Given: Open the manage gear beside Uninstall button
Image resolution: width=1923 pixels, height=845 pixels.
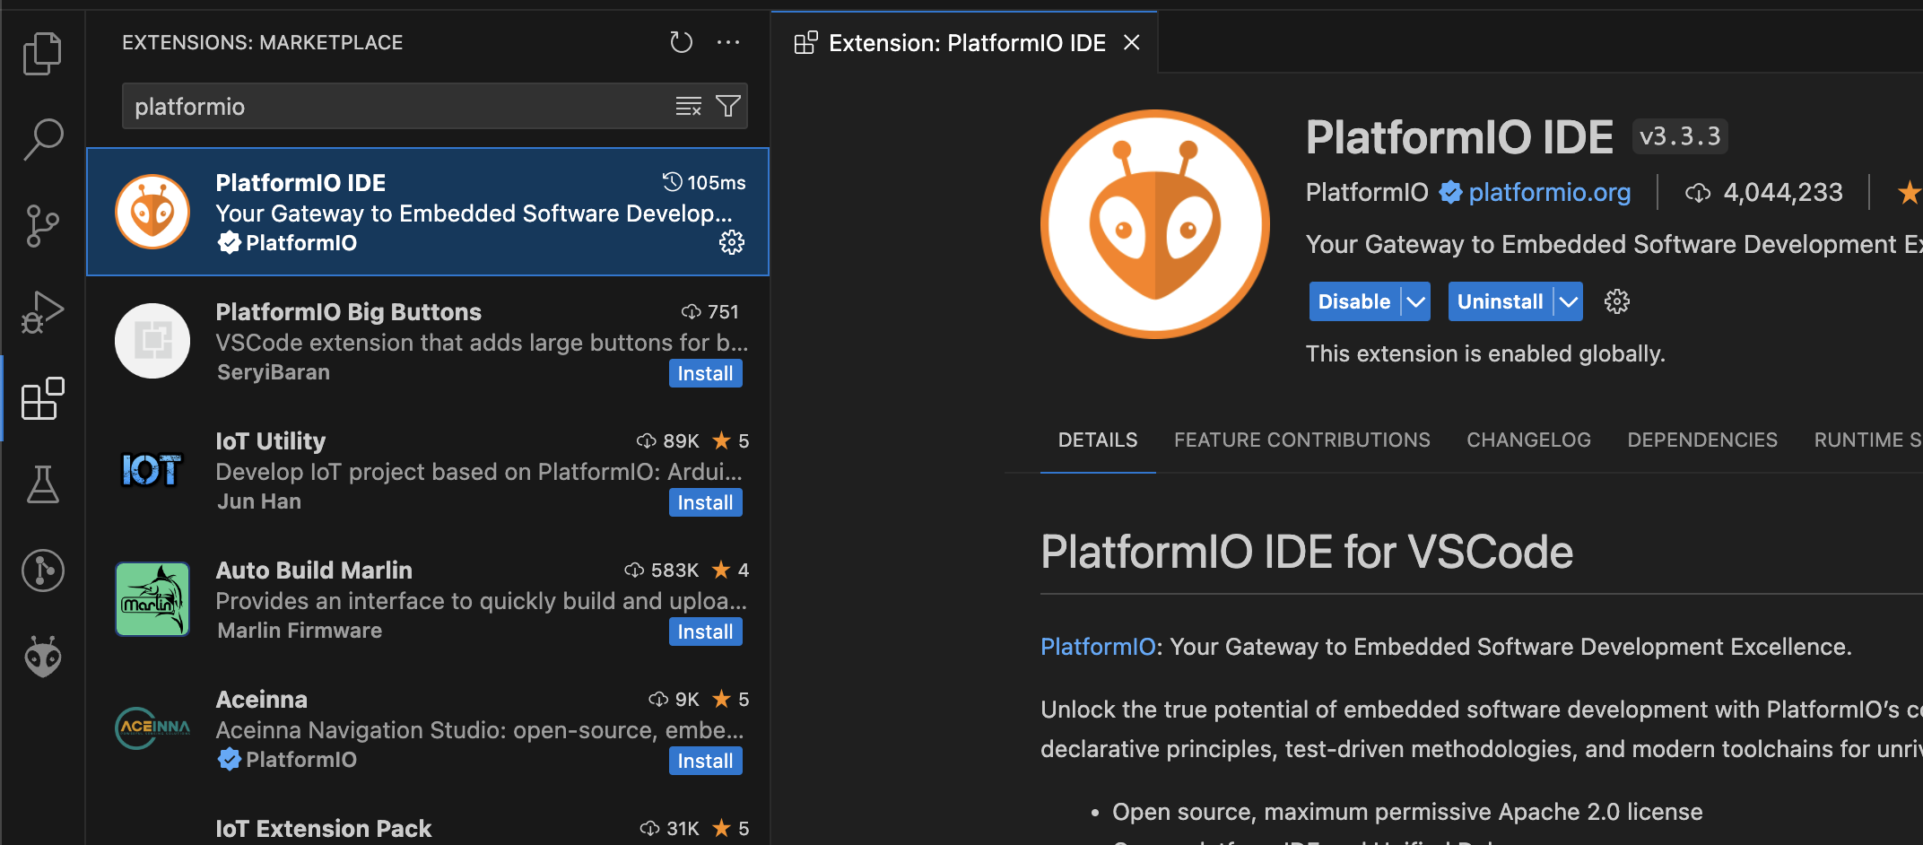Looking at the screenshot, I should coord(1617,301).
